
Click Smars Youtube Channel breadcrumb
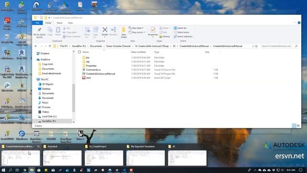click(118, 46)
